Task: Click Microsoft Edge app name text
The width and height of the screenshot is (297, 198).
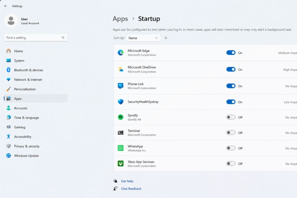Action: coord(139,51)
